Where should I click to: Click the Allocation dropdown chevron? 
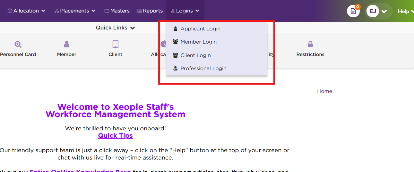pos(43,11)
